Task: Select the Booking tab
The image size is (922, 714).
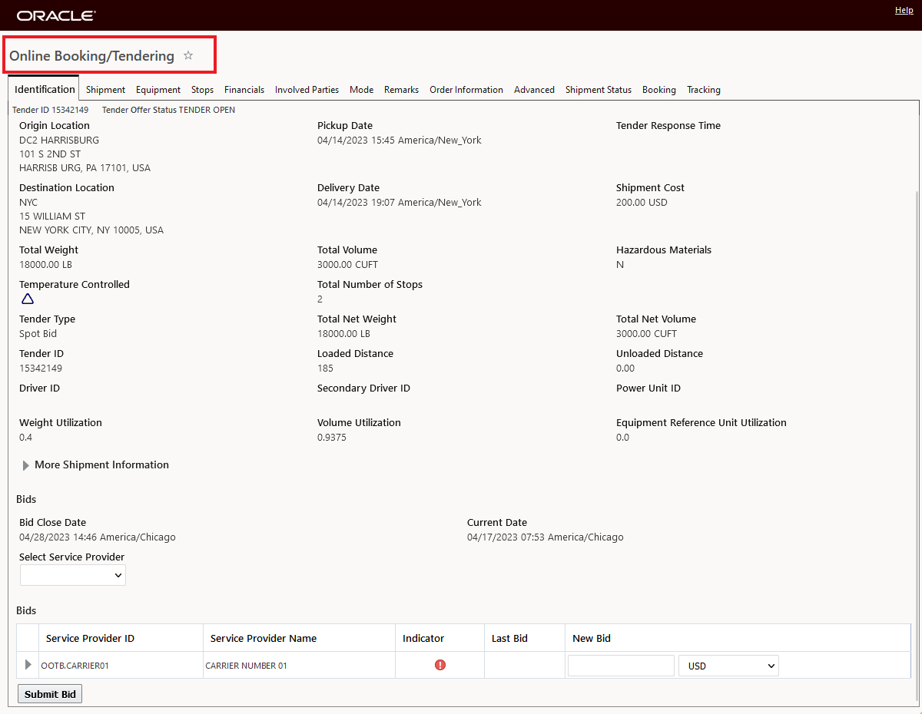Action: (x=659, y=90)
